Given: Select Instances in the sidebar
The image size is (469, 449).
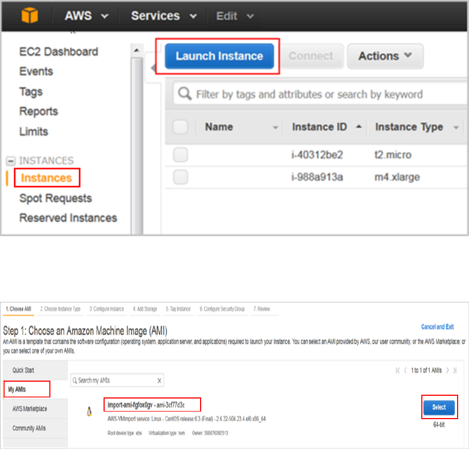Looking at the screenshot, I should point(47,178).
